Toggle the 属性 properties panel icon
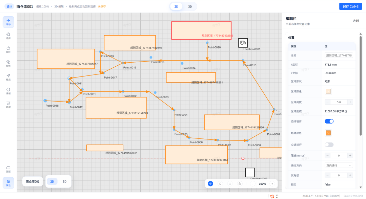Screen dimensions: 366x199 click(8, 183)
